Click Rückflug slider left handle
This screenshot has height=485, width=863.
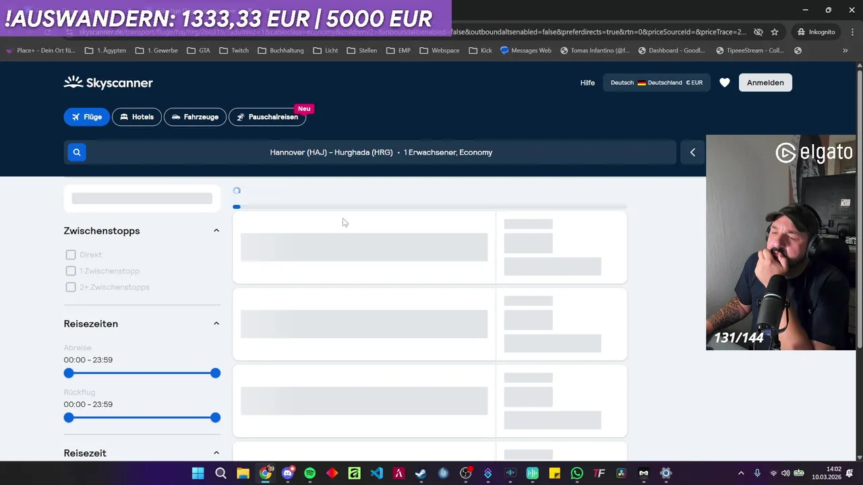pos(69,418)
